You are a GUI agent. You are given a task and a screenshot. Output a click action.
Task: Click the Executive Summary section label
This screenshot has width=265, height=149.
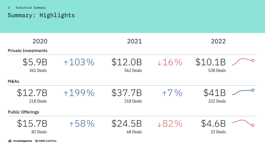click(31, 8)
